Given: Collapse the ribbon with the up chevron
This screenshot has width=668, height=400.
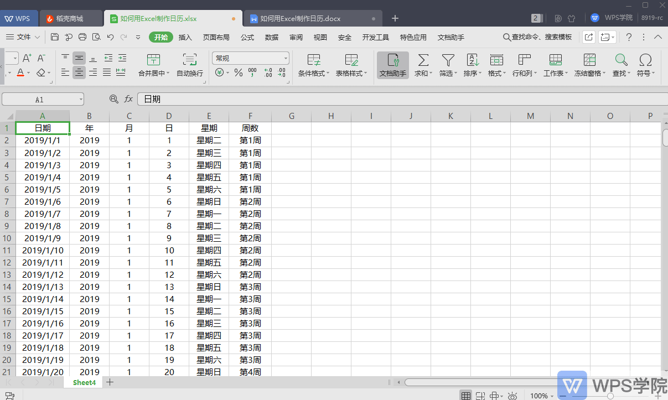Looking at the screenshot, I should coord(658,37).
